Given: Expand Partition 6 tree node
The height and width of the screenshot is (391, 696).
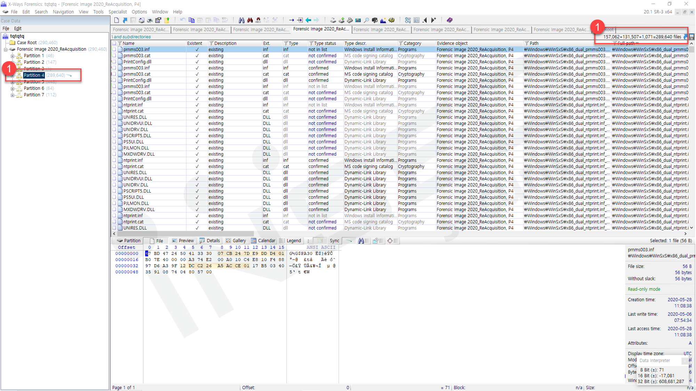Looking at the screenshot, I should coord(12,89).
